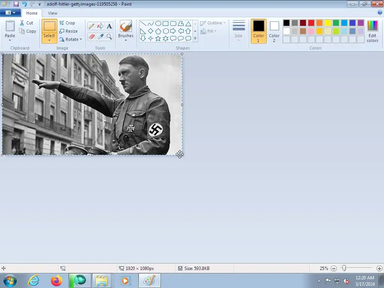Viewport: 384px width, 288px height.
Task: Open the Brushes dropdown arrow
Action: [126, 40]
